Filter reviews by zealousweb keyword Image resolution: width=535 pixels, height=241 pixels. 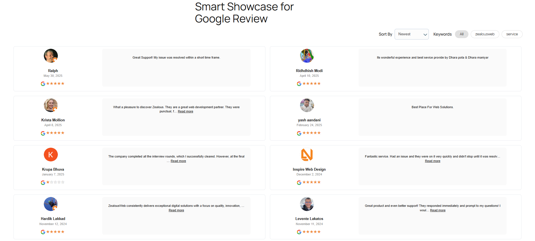pyautogui.click(x=485, y=34)
